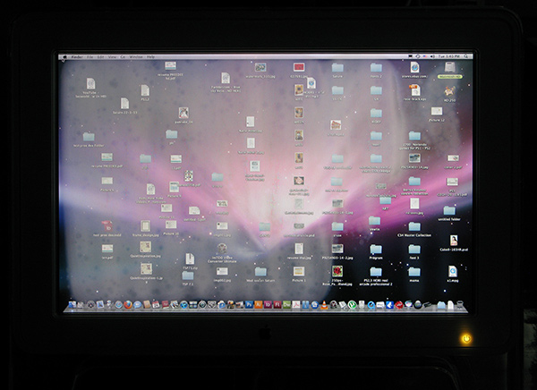Open the File menu
The width and height of the screenshot is (537, 390).
pyautogui.click(x=89, y=57)
